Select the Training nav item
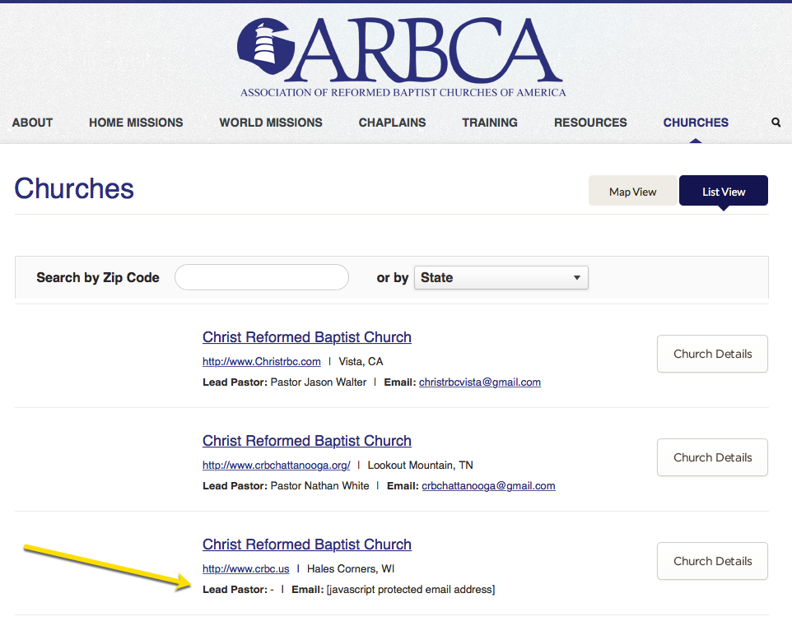Image resolution: width=792 pixels, height=621 pixels. 490,123
